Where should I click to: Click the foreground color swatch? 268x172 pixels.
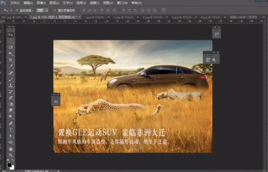10,165
